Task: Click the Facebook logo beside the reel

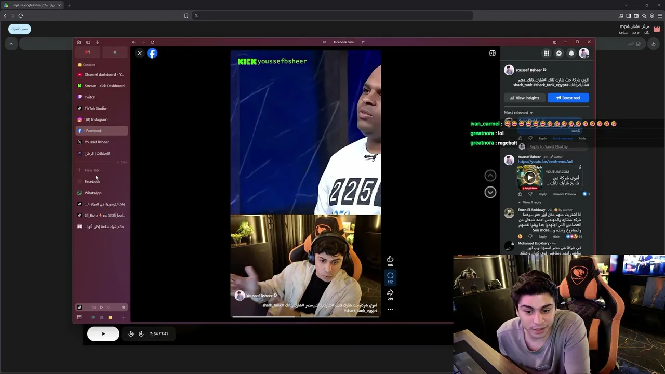Action: tap(152, 53)
